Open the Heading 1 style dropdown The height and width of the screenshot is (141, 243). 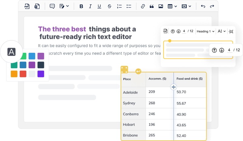[x=205, y=31]
